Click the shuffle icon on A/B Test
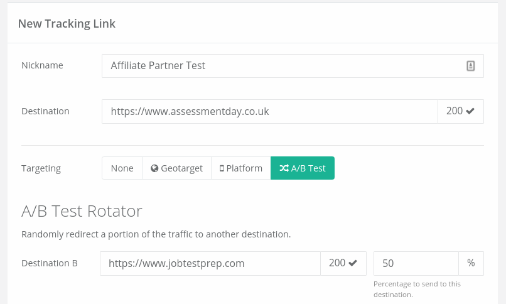The width and height of the screenshot is (506, 304). pyautogui.click(x=284, y=168)
